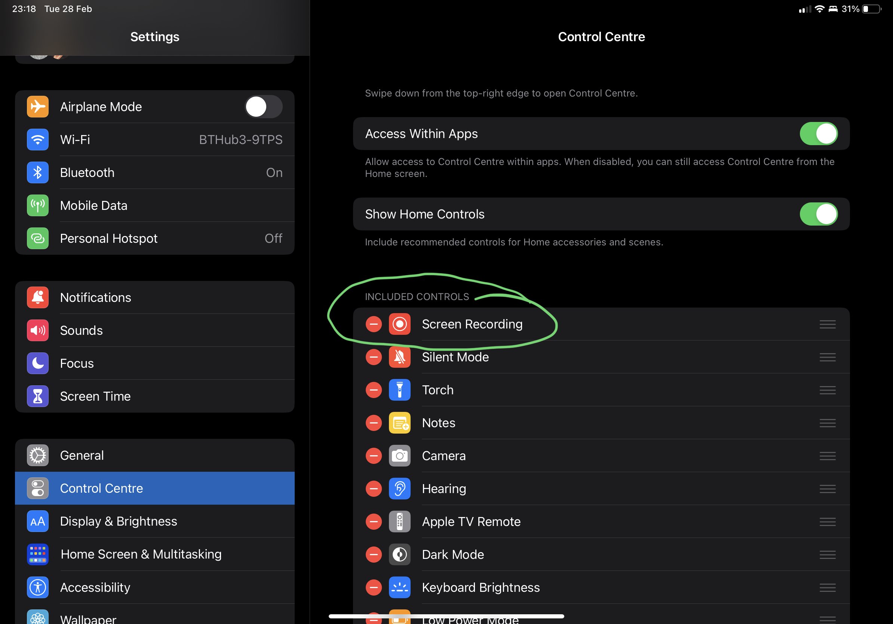
Task: Tap reorder handle for Camera
Action: pyautogui.click(x=827, y=456)
